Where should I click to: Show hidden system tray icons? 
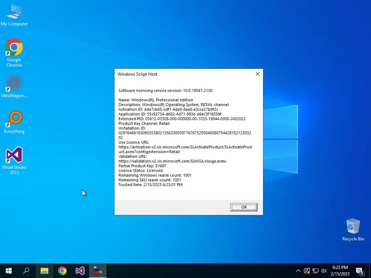298,271
